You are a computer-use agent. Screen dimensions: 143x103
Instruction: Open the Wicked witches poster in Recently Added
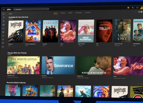65,91
